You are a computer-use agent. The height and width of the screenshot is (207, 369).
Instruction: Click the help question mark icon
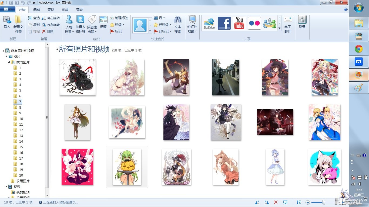(x=346, y=9)
